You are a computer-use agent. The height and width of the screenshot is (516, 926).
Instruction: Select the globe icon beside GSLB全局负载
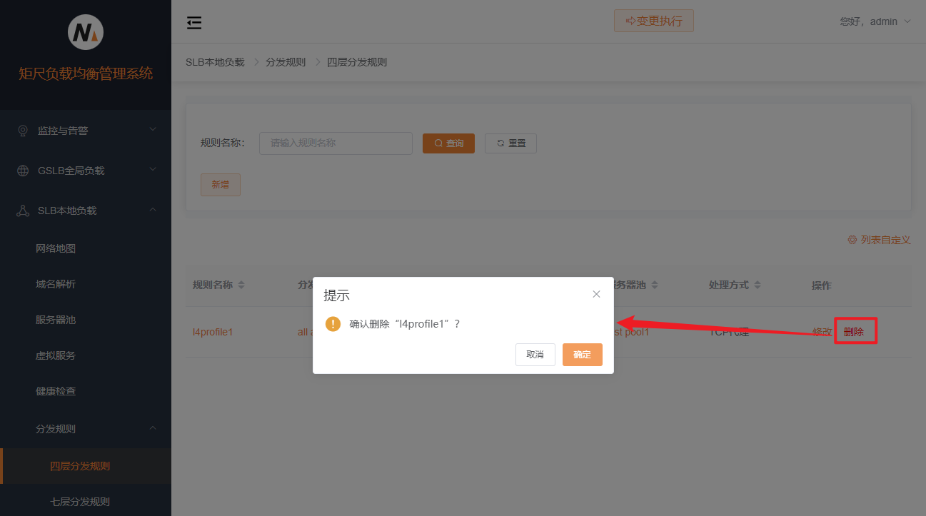click(21, 170)
